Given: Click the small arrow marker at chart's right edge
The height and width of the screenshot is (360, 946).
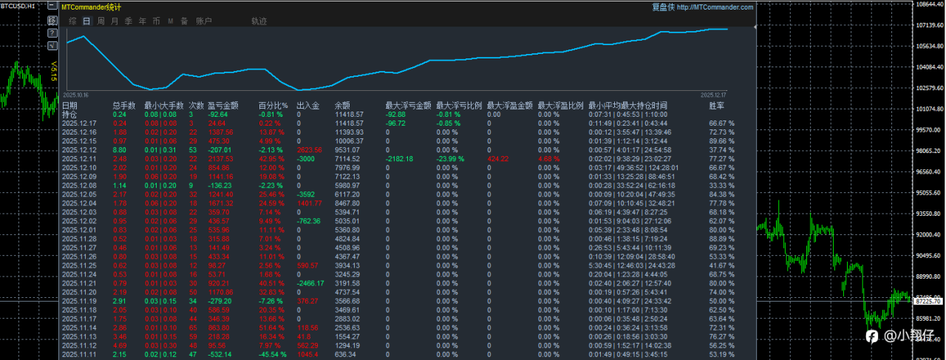Looking at the screenshot, I should coord(754,27).
